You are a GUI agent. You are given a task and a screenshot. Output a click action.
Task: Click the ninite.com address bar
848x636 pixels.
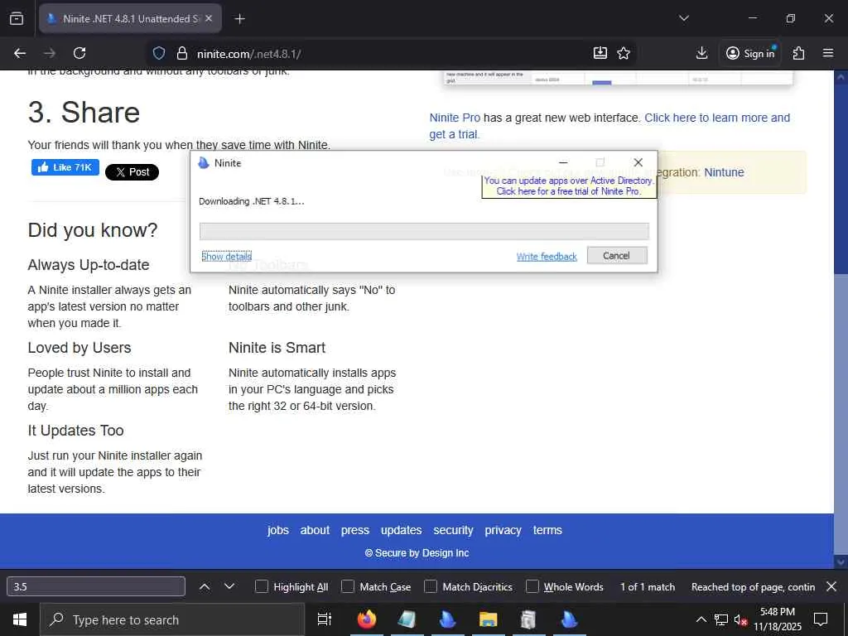pyautogui.click(x=389, y=54)
